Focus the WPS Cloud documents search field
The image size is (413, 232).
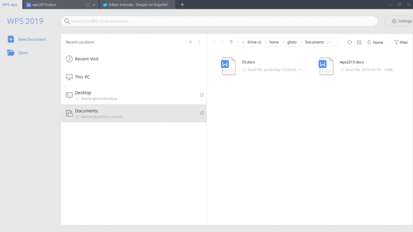219,21
